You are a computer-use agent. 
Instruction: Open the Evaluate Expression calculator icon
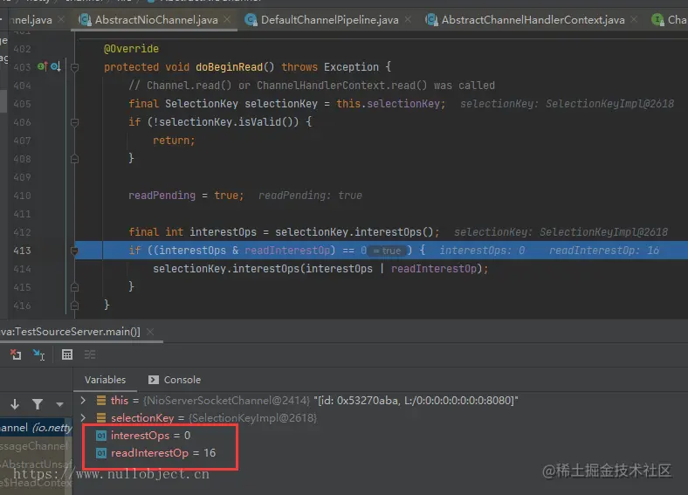click(x=67, y=354)
